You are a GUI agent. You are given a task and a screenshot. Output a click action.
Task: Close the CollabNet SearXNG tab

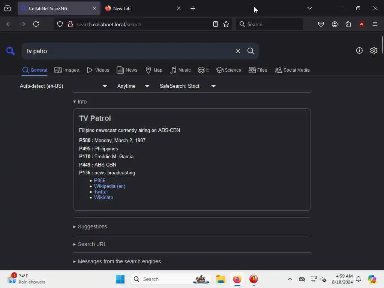click(x=94, y=8)
